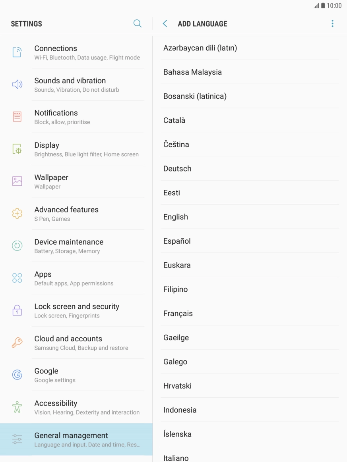Screen dimensions: 347x462
Task: Tap the Sounds and vibration speaker icon
Action: (x=17, y=85)
